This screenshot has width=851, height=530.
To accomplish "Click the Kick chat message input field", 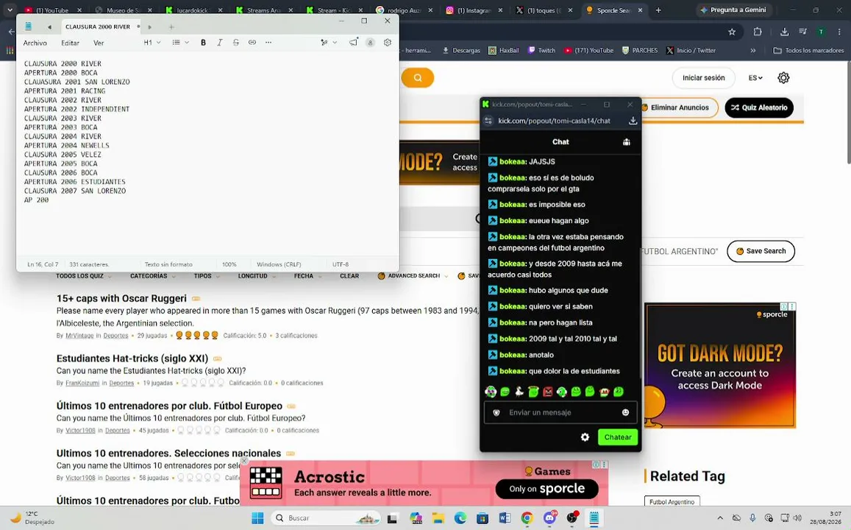I will click(x=560, y=412).
